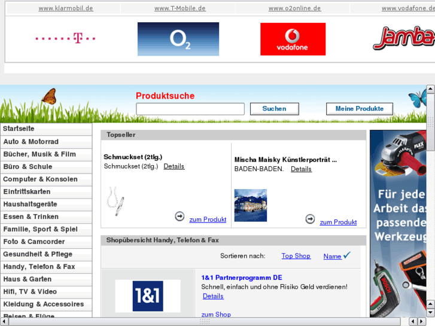Click the Baden-Baden building thumbnail

point(251,205)
